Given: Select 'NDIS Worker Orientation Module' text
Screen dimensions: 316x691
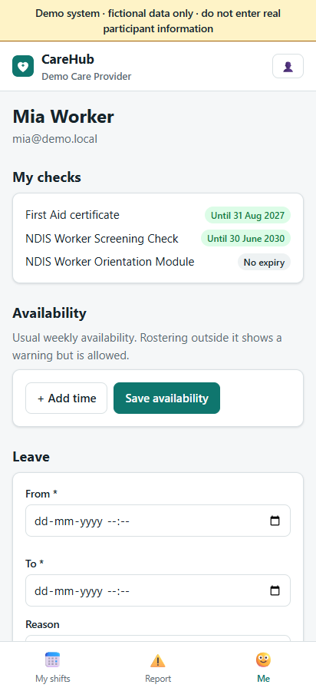Looking at the screenshot, I should pyautogui.click(x=110, y=262).
